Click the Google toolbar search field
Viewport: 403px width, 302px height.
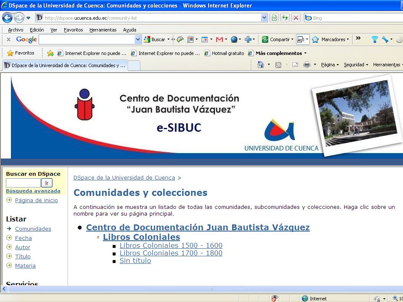[x=87, y=39]
